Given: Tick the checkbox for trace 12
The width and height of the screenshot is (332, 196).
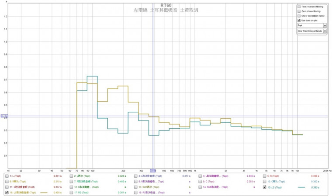Looking at the screenshot, I should click(x=71, y=187).
